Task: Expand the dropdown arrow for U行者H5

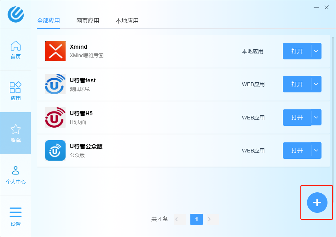Action: (316, 117)
